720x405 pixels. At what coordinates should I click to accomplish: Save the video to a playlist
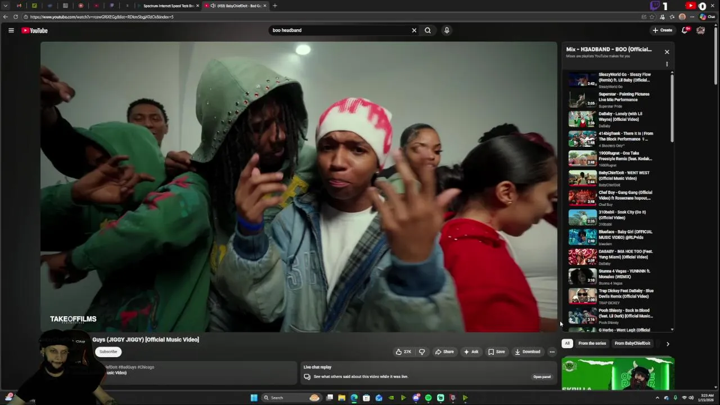(x=496, y=352)
